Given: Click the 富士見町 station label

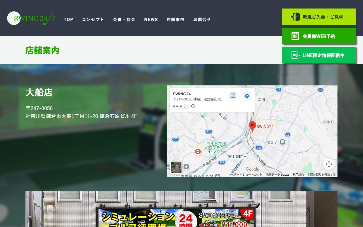Looking at the screenshot, I should point(235,156).
